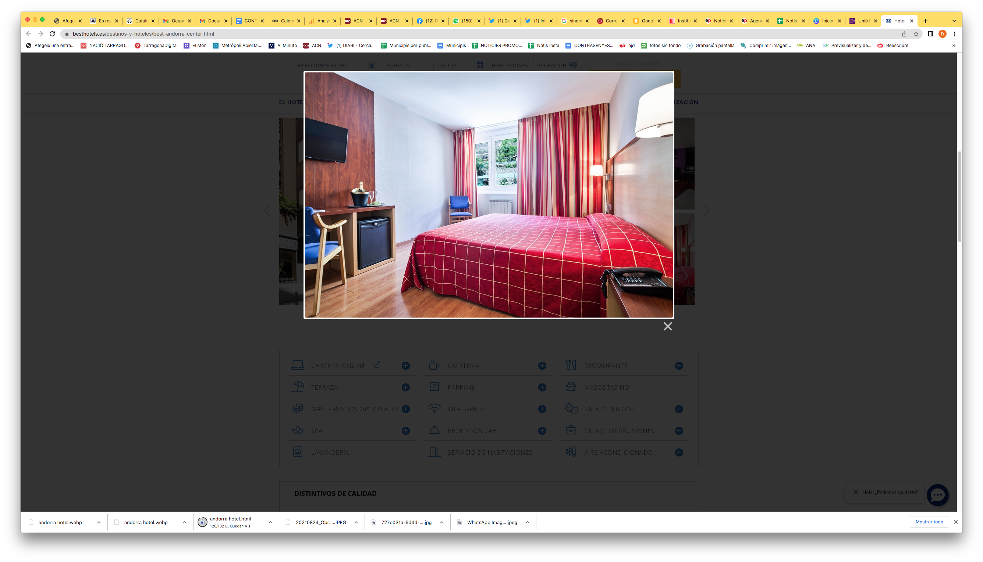Open a new browser tab
Screen dimensions: 983x562
point(926,21)
